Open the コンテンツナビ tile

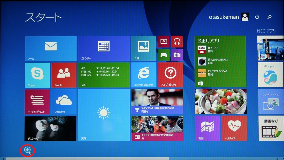[271, 101]
